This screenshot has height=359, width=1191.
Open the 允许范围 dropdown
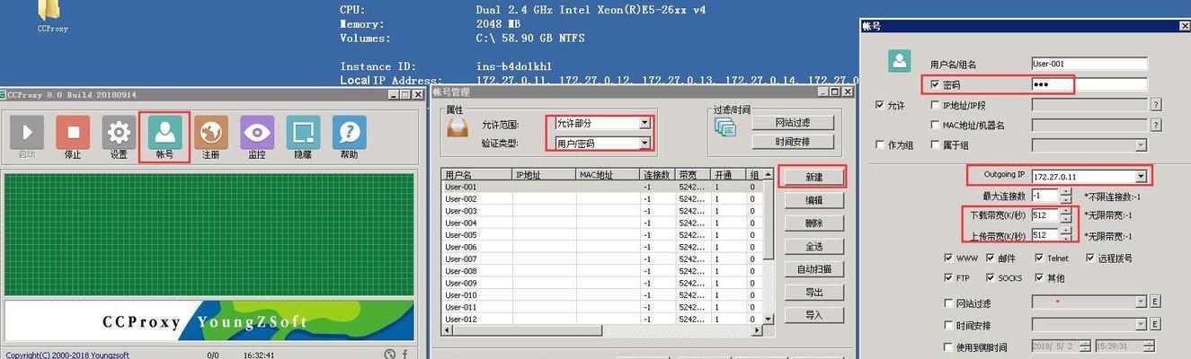[x=644, y=123]
